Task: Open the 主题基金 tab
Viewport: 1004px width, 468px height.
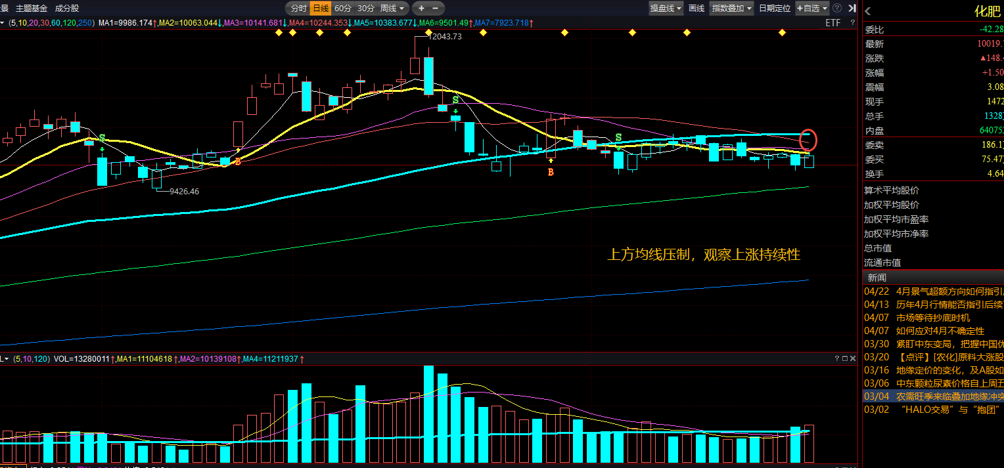Action: click(32, 9)
